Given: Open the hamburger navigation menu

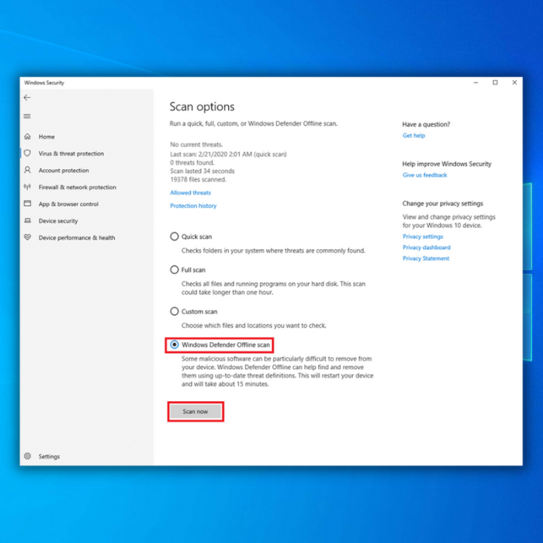Looking at the screenshot, I should [27, 116].
